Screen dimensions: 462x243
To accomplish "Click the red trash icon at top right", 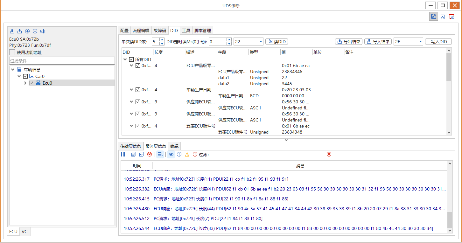I will 451,16.
